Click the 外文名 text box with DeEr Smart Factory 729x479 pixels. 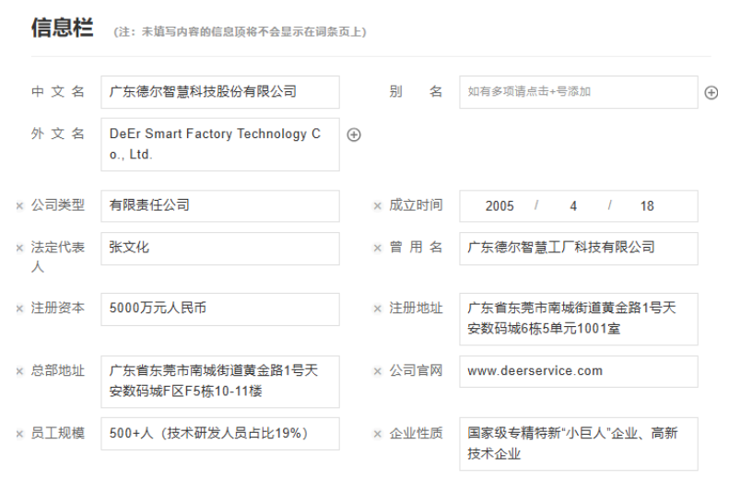click(x=219, y=145)
